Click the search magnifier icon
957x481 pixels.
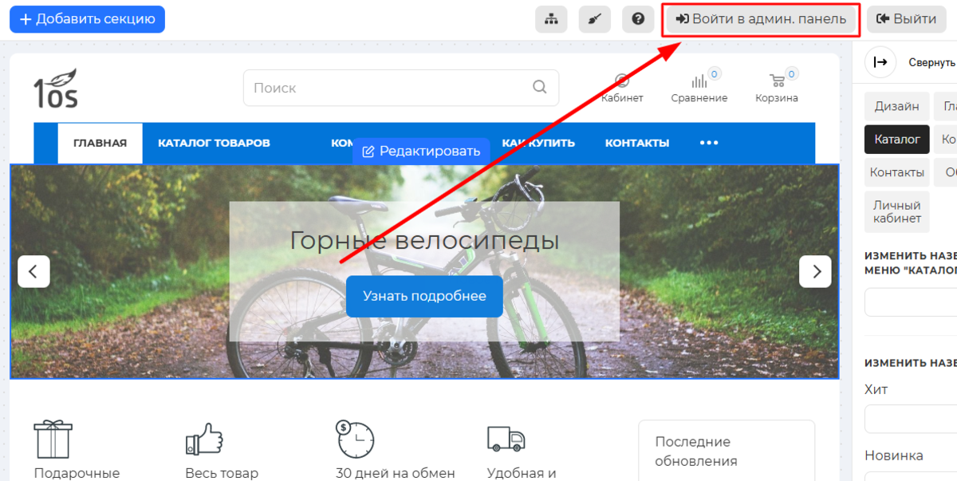pyautogui.click(x=540, y=88)
